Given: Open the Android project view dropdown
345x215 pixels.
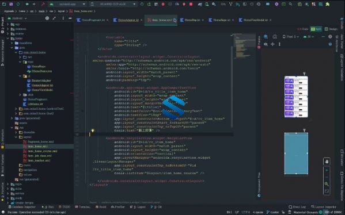Looking at the screenshot, I should (17, 18).
